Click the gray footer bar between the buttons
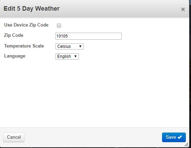Viewport: 191px width, 148px height. coord(93,137)
